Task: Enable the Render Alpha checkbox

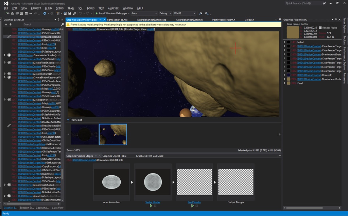Action: (320, 28)
